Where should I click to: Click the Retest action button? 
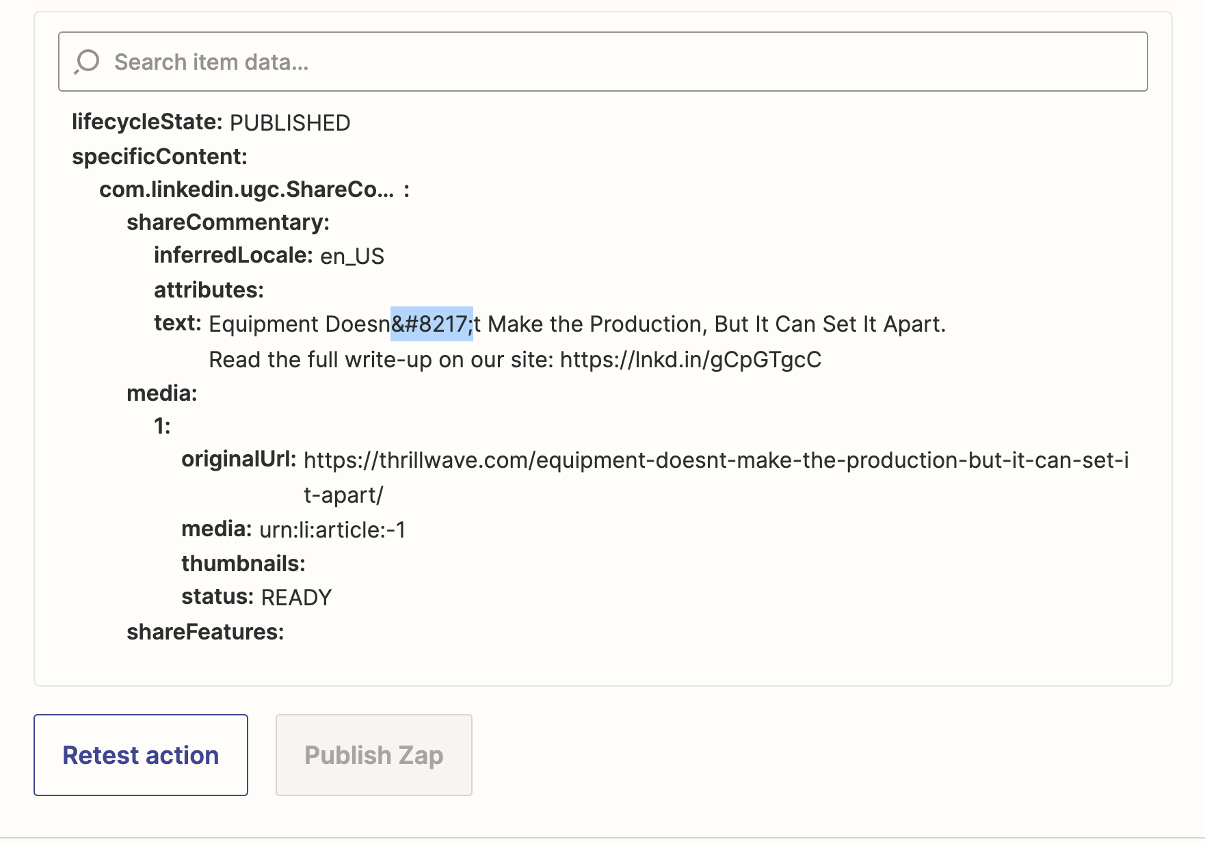141,755
